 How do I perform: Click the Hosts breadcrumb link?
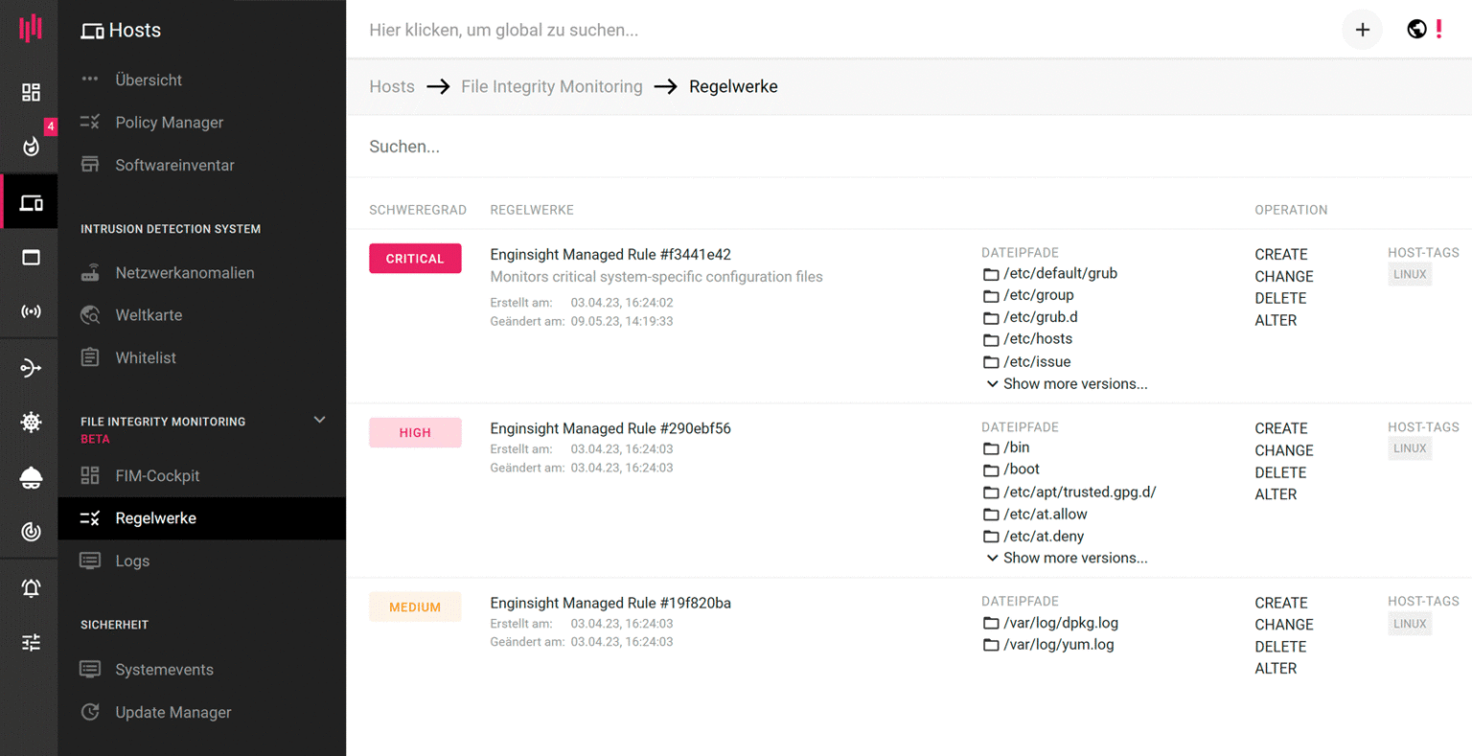(392, 86)
